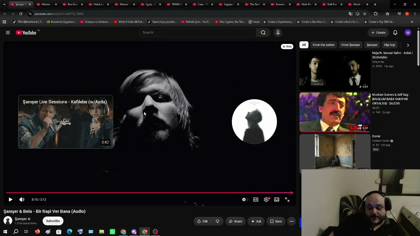Subscribe to the Şanışer channel
This screenshot has height=236, width=420.
tap(53, 221)
